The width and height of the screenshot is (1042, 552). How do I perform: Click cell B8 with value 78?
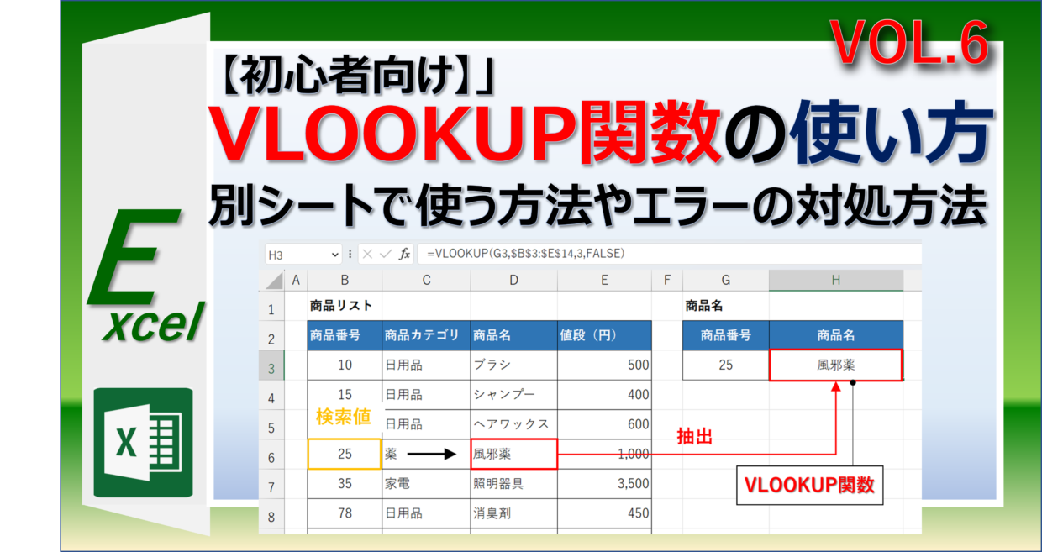coord(345,513)
